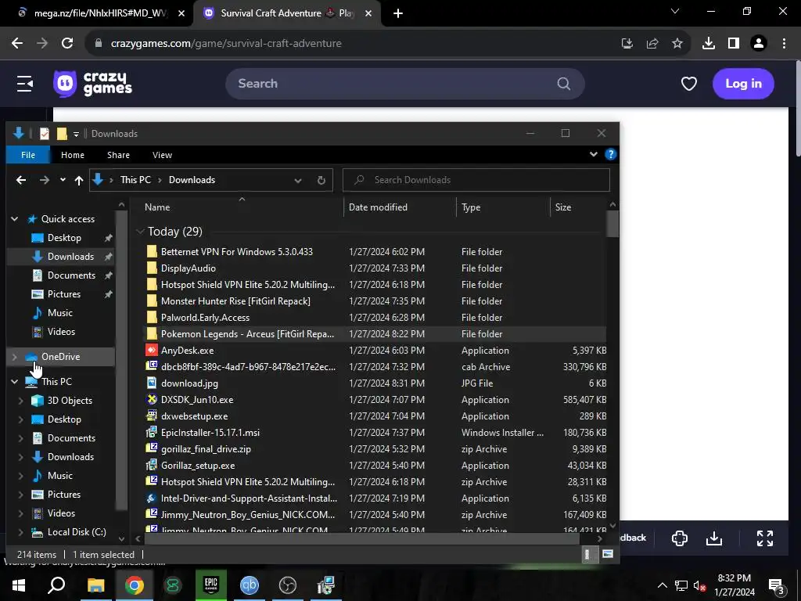Open the crazygames logo homepage
801x601 pixels.
pyautogui.click(x=92, y=84)
